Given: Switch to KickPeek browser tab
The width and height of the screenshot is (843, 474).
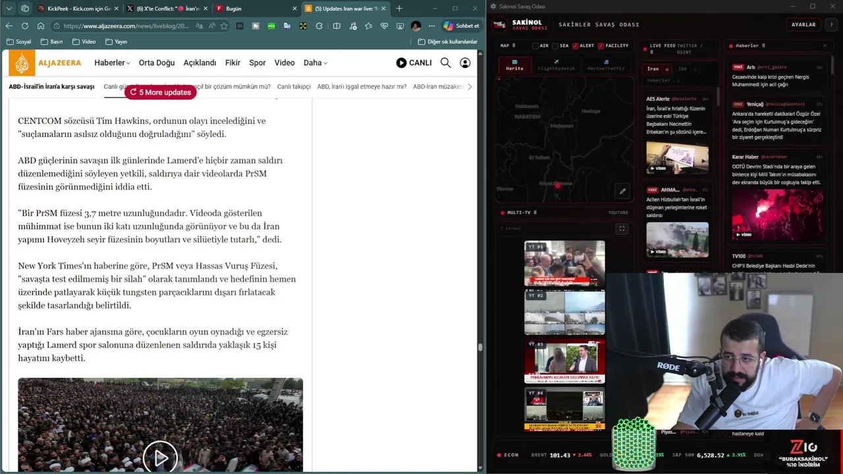Looking at the screenshot, I should (x=78, y=9).
